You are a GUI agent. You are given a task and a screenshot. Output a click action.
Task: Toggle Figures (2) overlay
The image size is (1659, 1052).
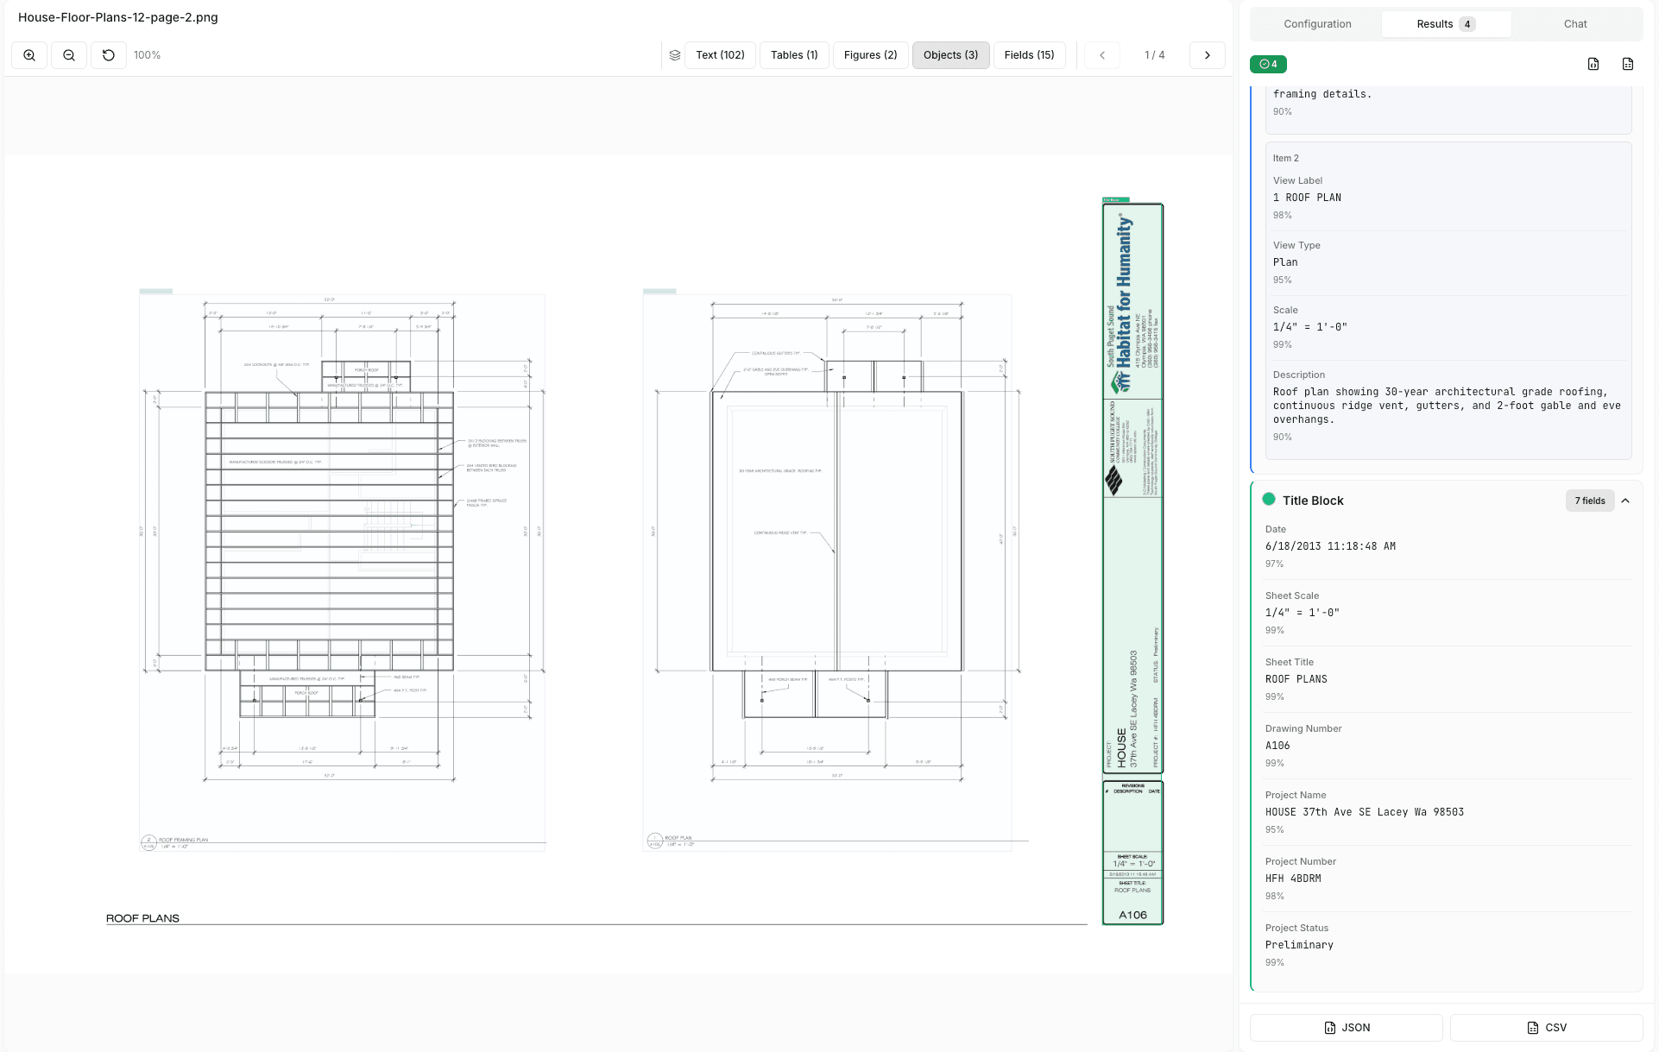pyautogui.click(x=870, y=55)
